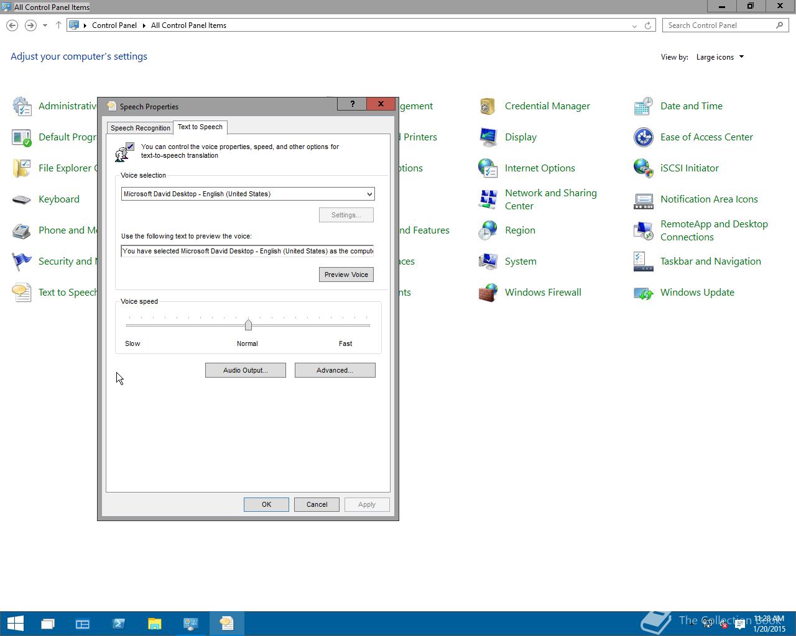
Task: Open the Ease of Access Center icon
Action: (644, 137)
